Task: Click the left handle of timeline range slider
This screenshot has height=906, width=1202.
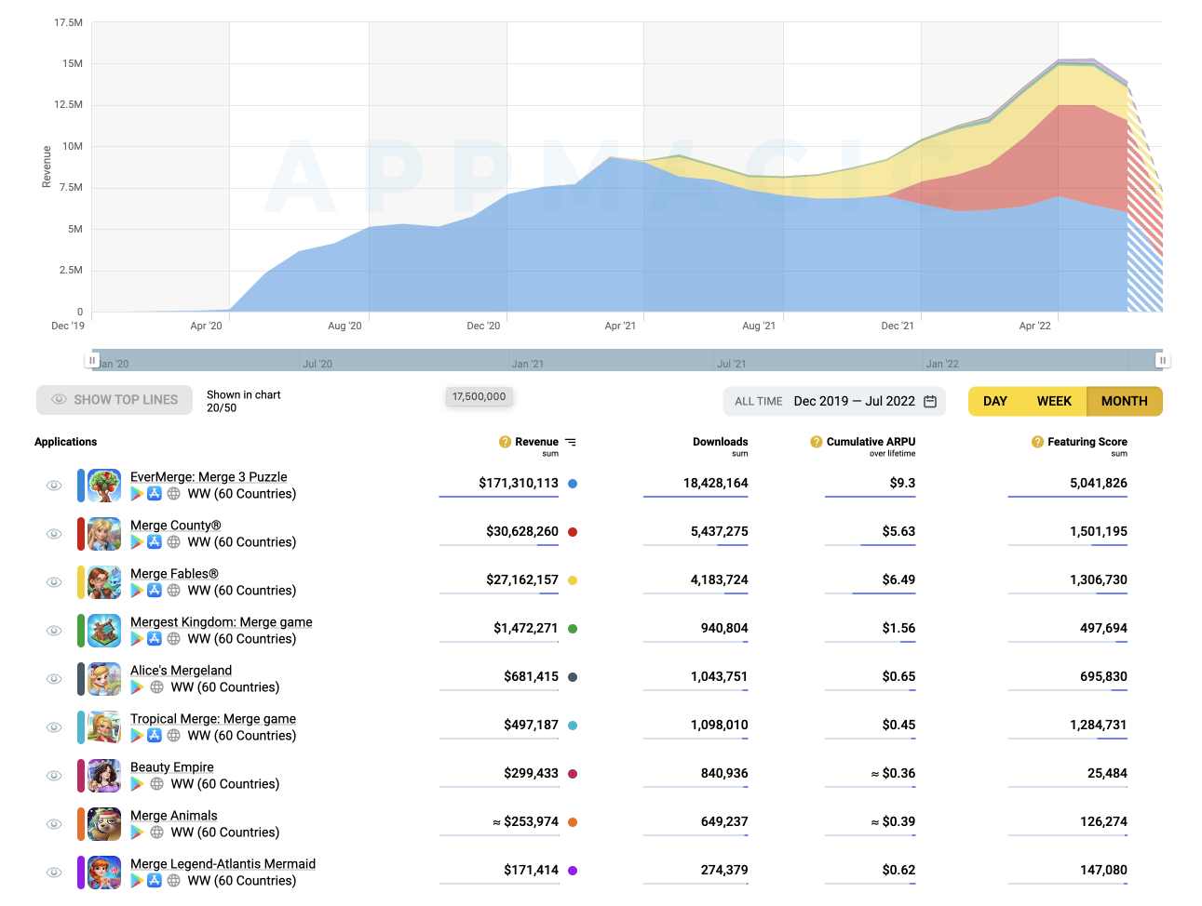Action: point(92,360)
